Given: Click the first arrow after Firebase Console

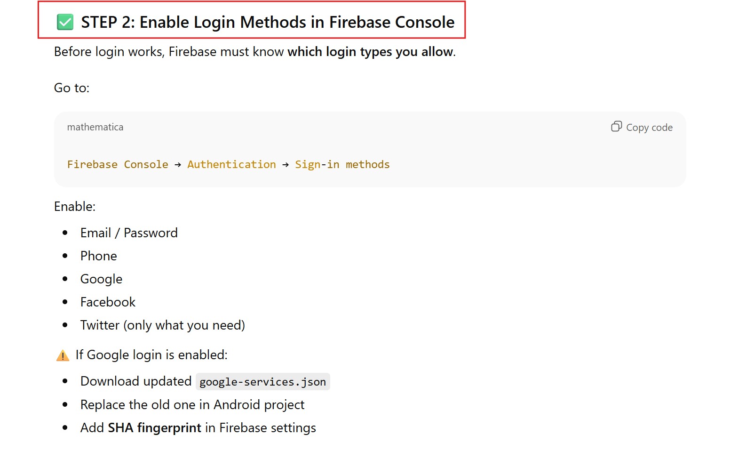Looking at the screenshot, I should click(178, 165).
